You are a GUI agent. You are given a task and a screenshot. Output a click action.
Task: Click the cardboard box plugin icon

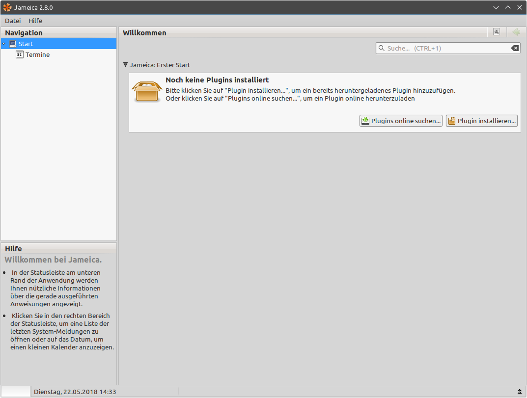(x=147, y=91)
